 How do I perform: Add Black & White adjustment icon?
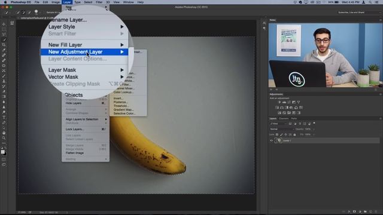tap(287, 107)
